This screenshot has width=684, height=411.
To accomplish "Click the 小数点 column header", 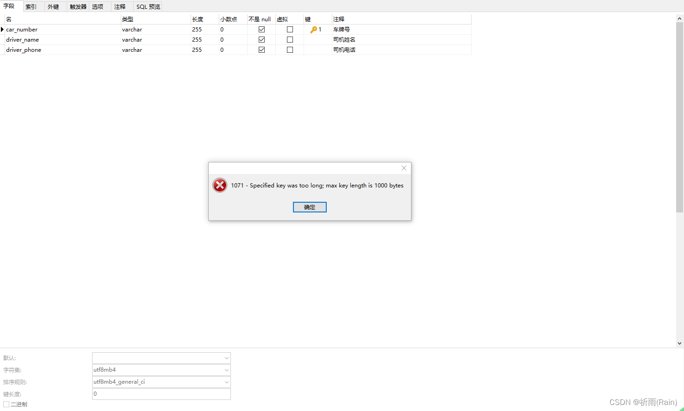I will (233, 19).
